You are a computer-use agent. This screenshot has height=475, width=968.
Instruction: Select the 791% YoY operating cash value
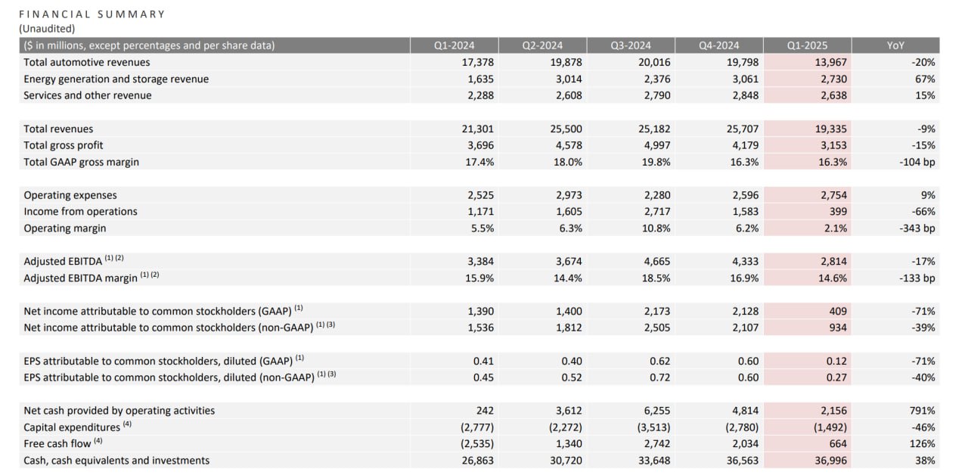click(923, 411)
